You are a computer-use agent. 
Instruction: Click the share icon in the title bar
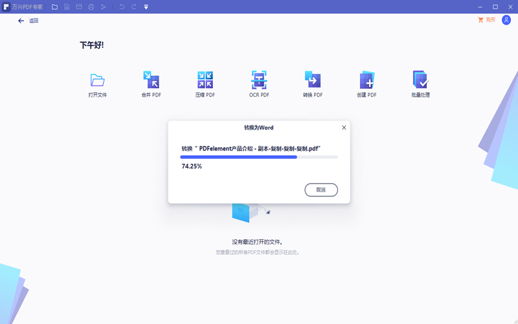tap(104, 7)
